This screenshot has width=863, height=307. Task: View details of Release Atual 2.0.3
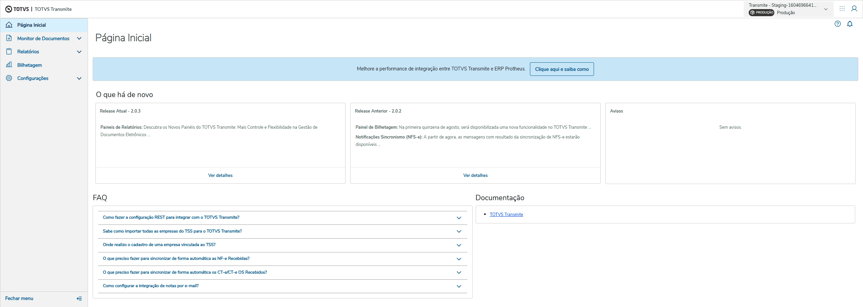pyautogui.click(x=220, y=176)
